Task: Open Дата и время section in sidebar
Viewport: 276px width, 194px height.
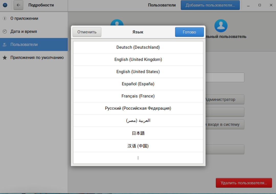Action: pos(24,32)
